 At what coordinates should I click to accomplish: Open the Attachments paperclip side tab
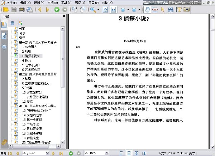click(x=4, y=142)
